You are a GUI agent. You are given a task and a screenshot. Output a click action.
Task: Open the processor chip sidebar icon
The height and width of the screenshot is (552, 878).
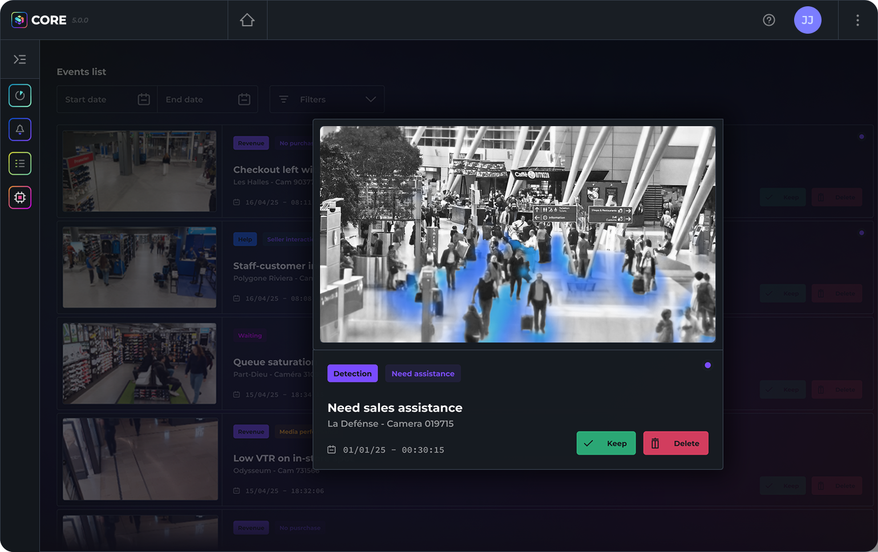(x=20, y=198)
